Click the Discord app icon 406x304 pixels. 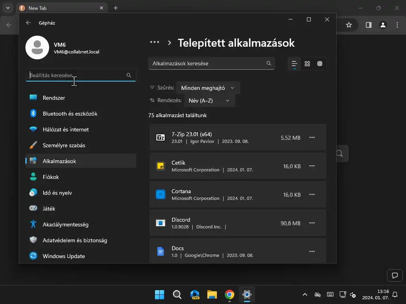coord(161,223)
